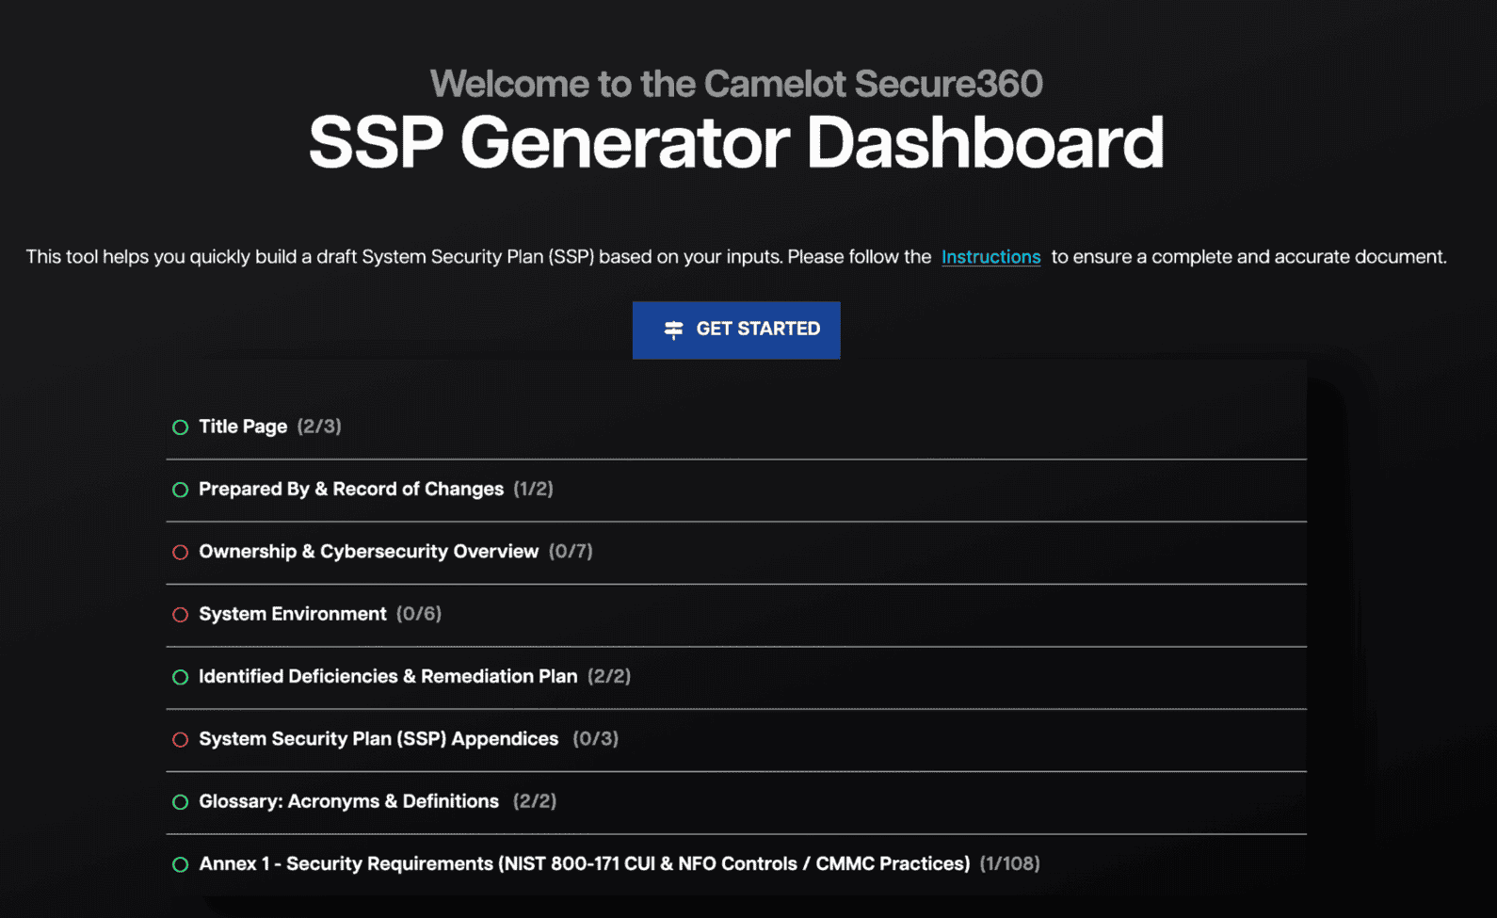Click green circle beside Annex 1 - Security Requirements

180,864
